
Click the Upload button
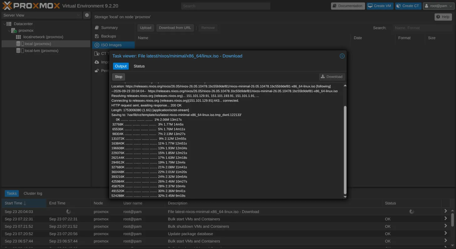coord(145,28)
